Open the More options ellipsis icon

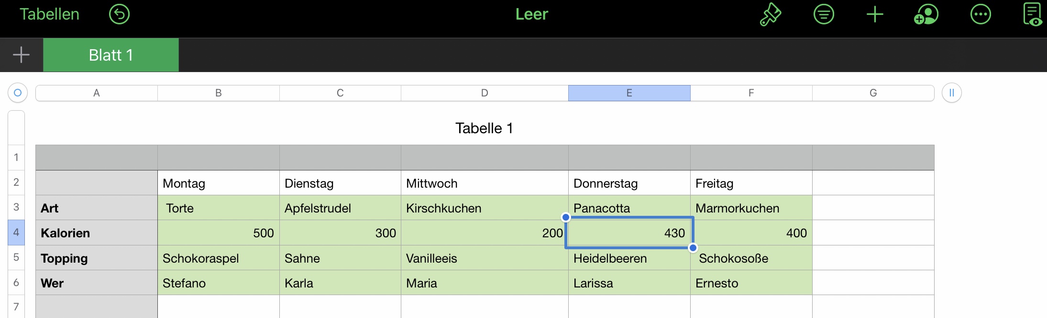(x=981, y=14)
